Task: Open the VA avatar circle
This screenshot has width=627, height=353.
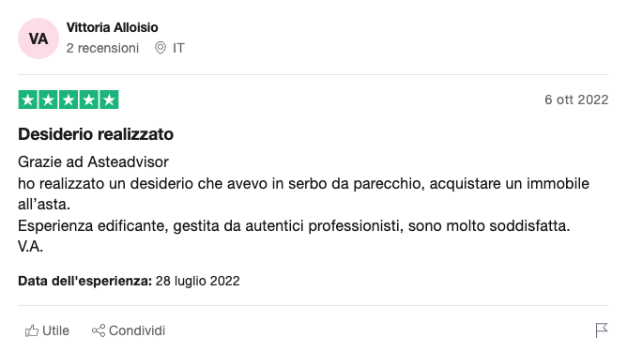Action: click(x=38, y=38)
